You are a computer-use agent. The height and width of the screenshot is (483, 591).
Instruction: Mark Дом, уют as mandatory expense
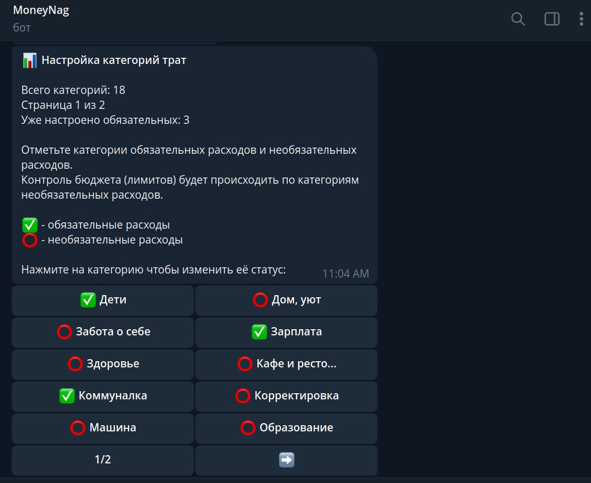(286, 300)
